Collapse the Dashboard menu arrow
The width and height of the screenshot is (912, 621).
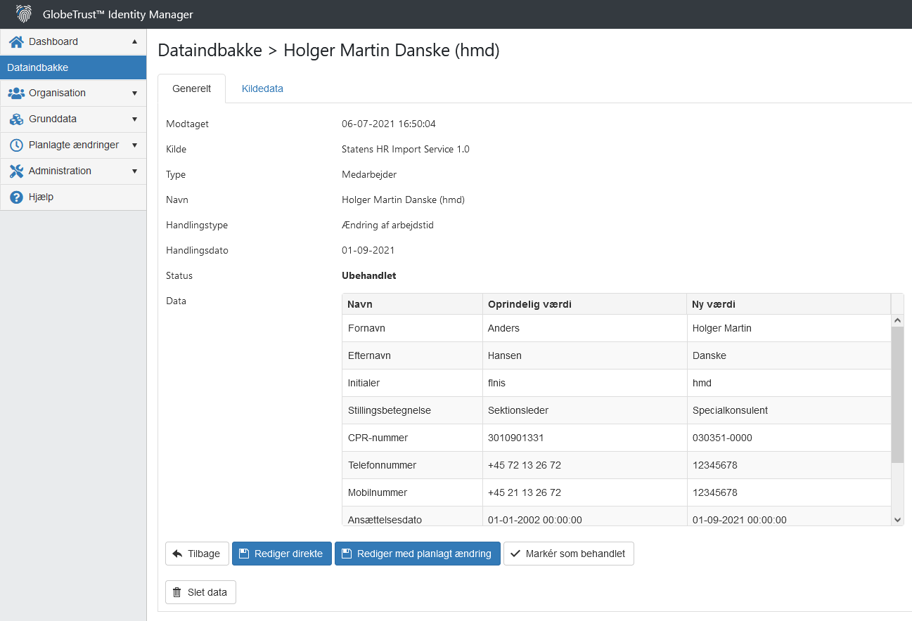click(x=134, y=41)
